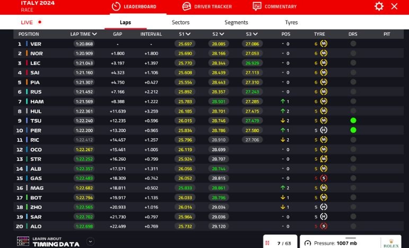The height and width of the screenshot is (248, 409).
Task: Switch to the Tyres tab
Action: 291,23
